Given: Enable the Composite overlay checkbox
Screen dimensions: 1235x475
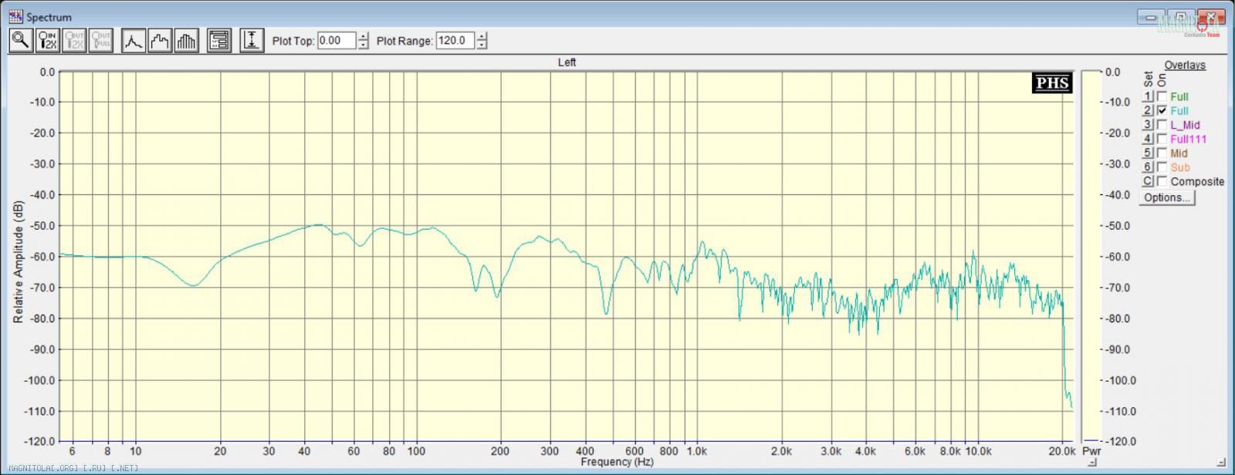Looking at the screenshot, I should coord(1162,181).
